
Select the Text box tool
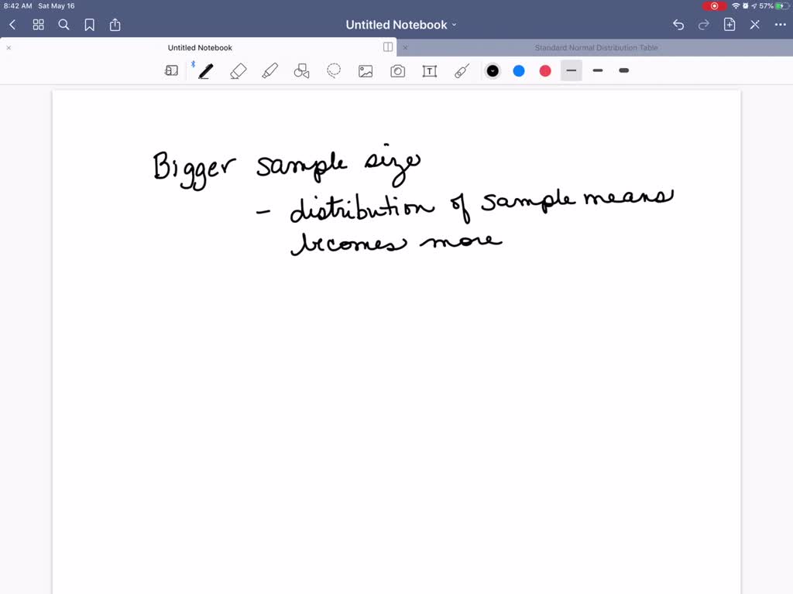[x=429, y=70]
